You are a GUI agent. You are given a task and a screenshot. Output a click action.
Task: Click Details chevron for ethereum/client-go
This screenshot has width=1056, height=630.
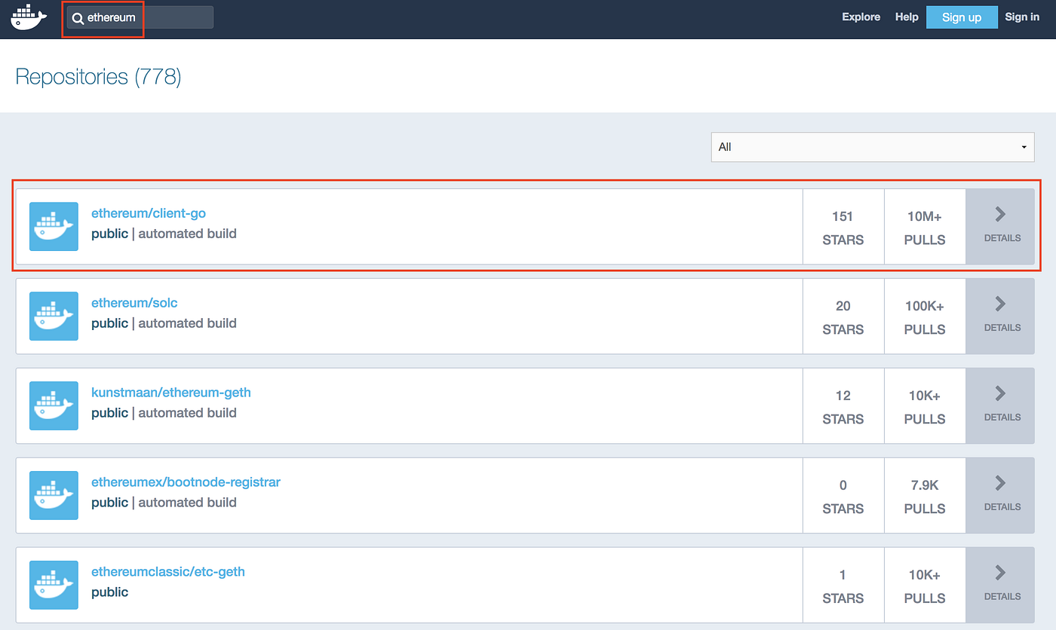(x=1001, y=215)
